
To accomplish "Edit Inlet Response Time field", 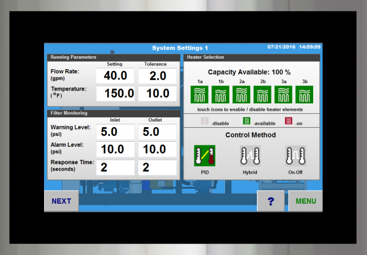I will click(x=115, y=167).
